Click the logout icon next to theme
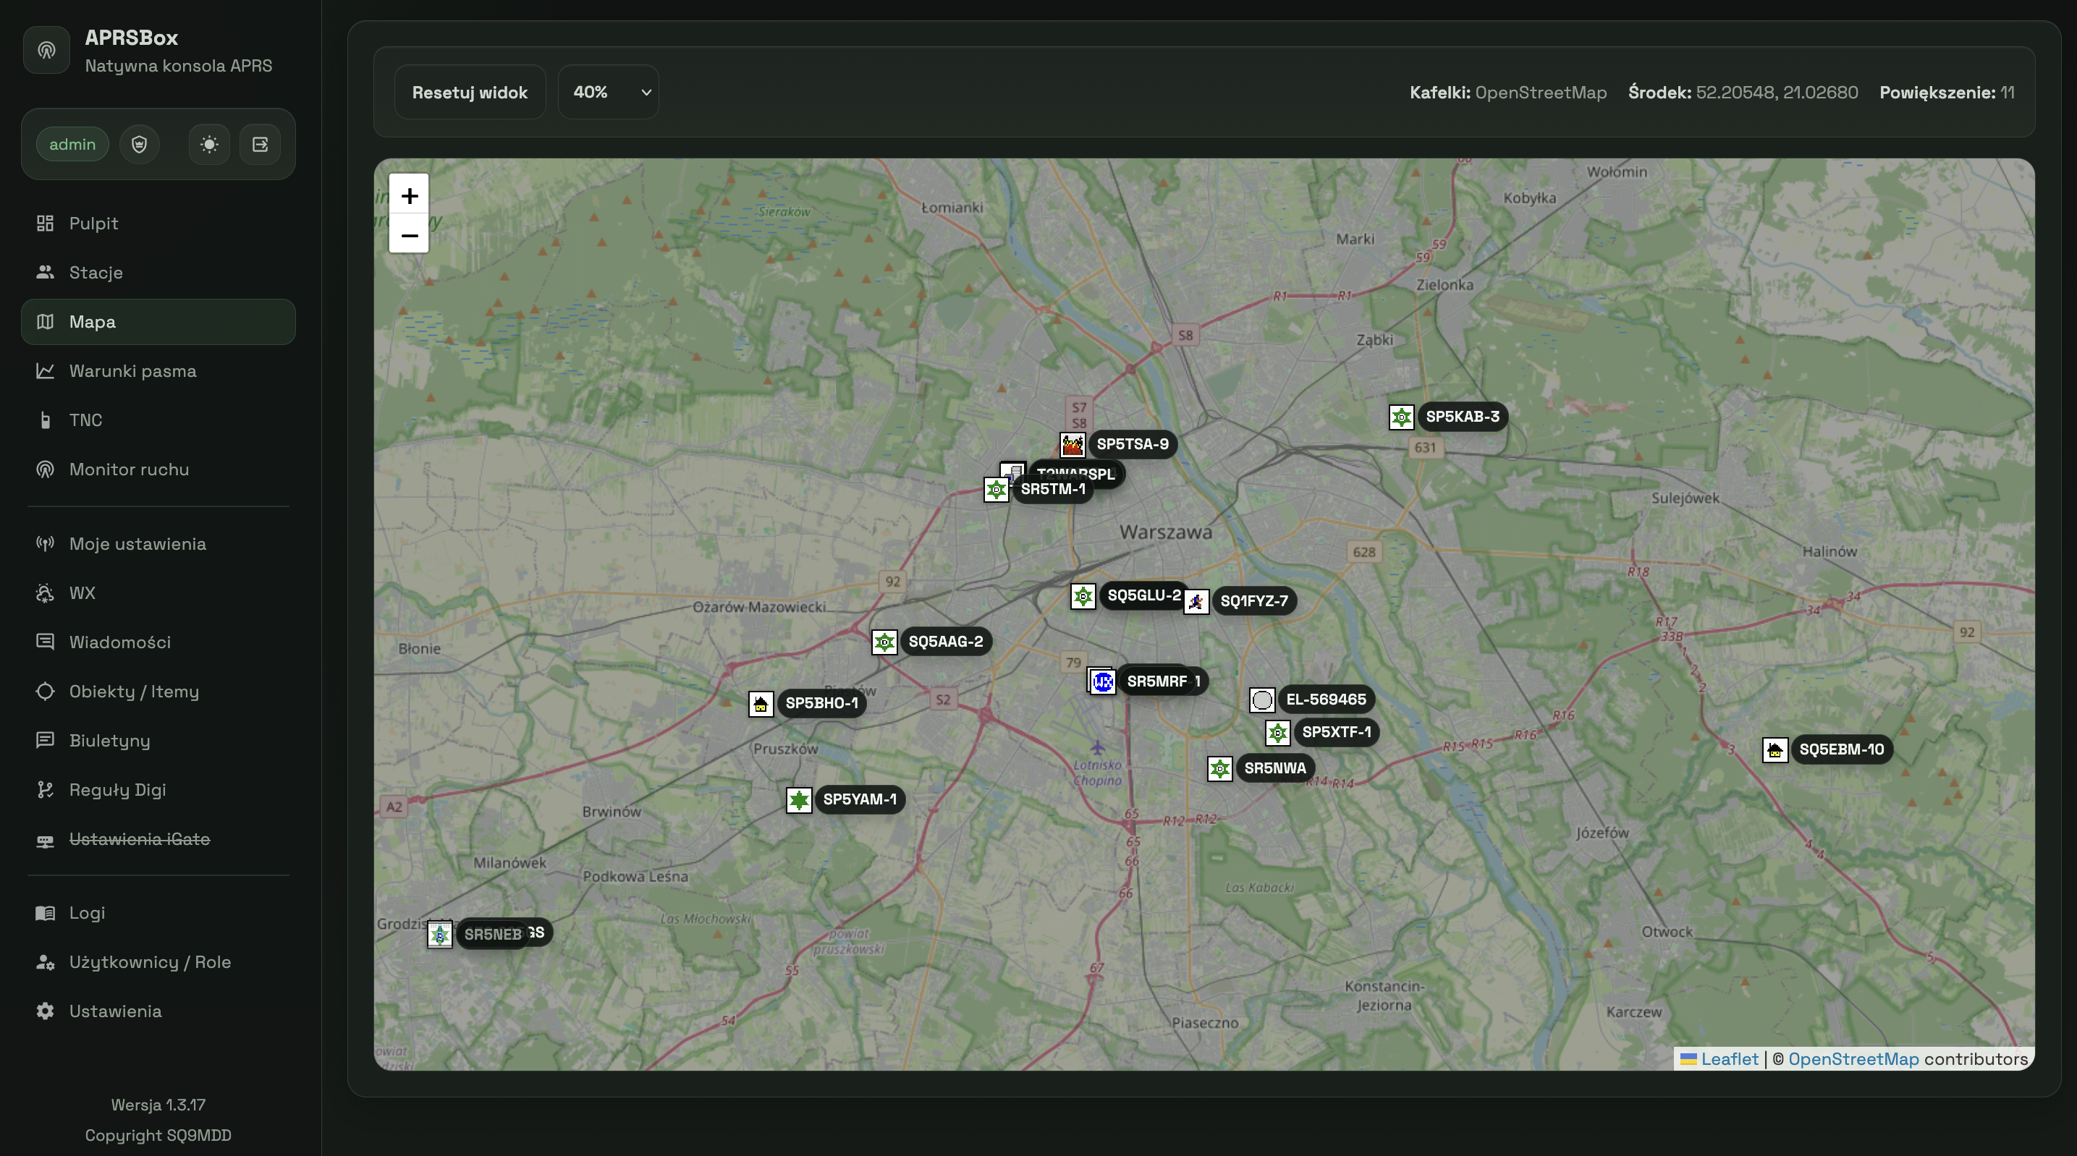2077x1156 pixels. coord(260,144)
